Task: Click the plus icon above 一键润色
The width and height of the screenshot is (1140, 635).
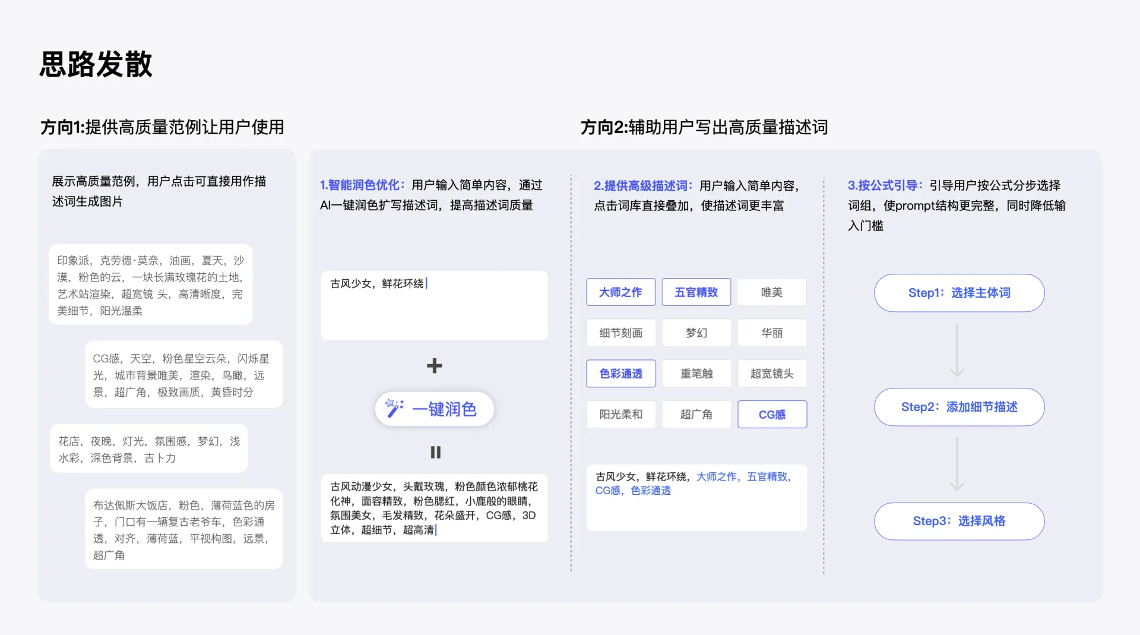Action: 435,366
